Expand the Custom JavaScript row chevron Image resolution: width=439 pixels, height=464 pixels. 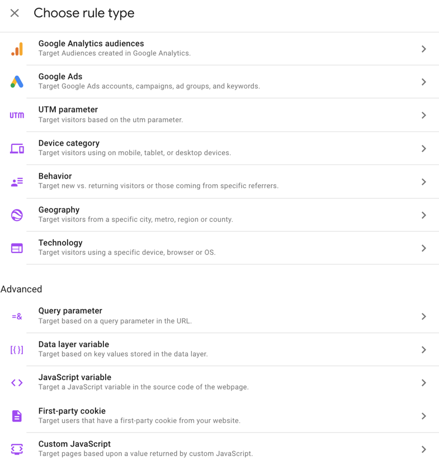click(424, 449)
